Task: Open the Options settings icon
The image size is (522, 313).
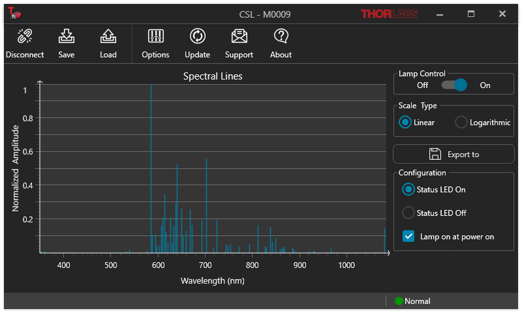Action: pos(155,37)
